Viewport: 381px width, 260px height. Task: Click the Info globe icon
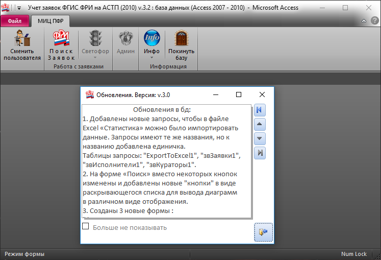(x=151, y=39)
